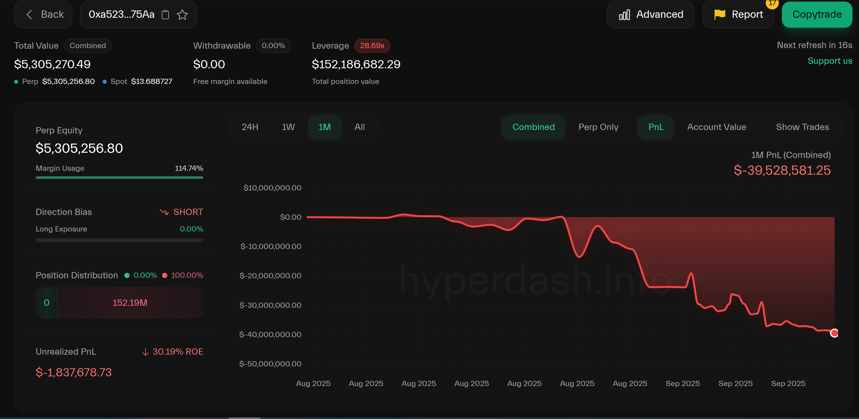Image resolution: width=859 pixels, height=419 pixels.
Task: Click the copy address clipboard icon
Action: [x=165, y=15]
